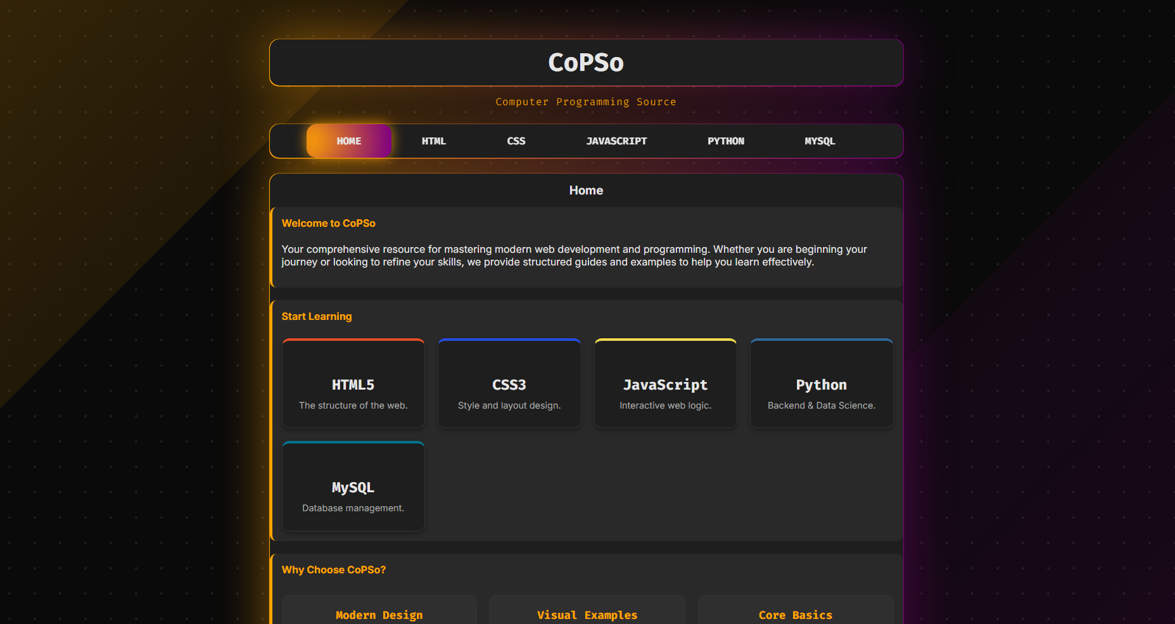
Task: Click the Start Learning section heading
Action: coord(317,316)
